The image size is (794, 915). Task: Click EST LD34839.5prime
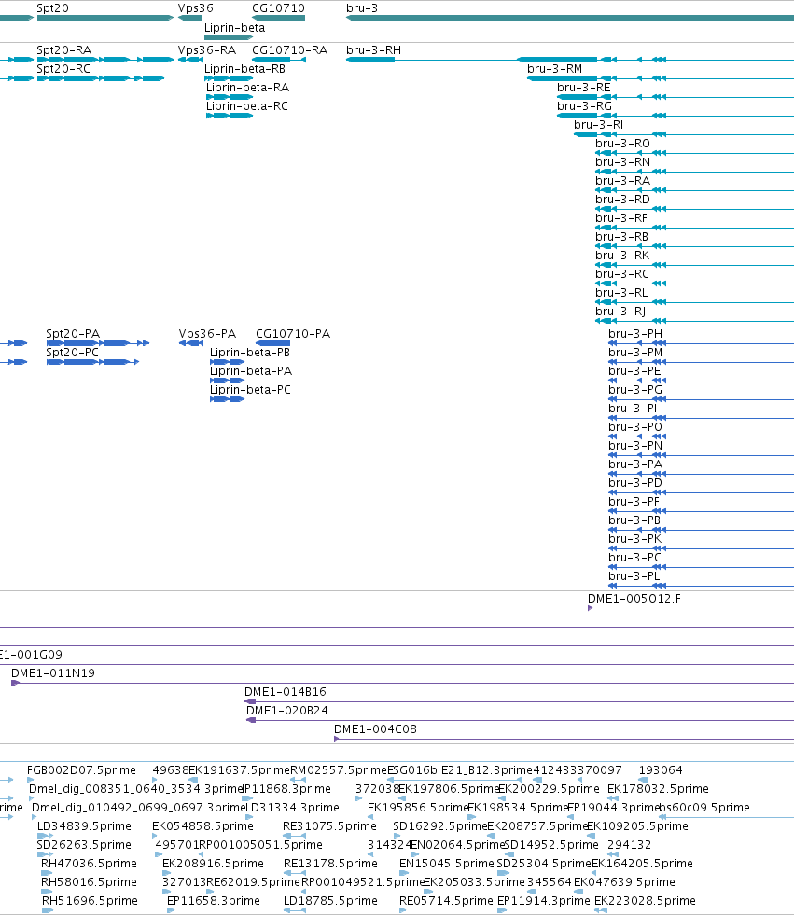pyautogui.click(x=84, y=826)
